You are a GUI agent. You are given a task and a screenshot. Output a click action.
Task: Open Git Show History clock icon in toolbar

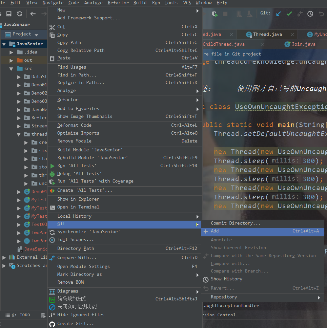(310, 14)
